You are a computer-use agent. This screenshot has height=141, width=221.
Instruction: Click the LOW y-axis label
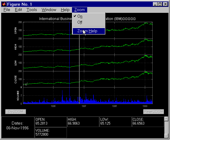tap(16, 63)
